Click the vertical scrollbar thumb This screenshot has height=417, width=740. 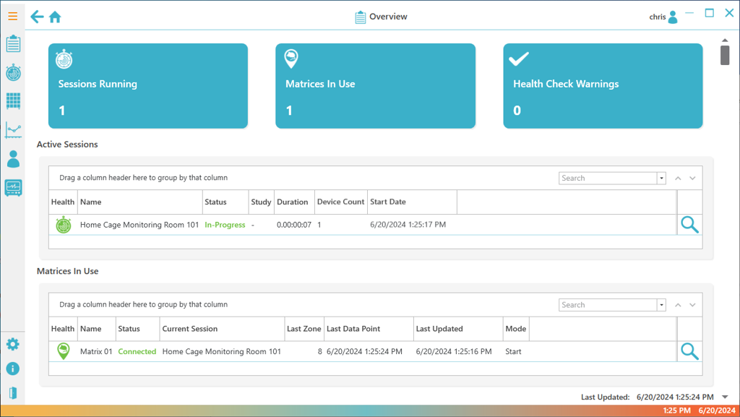click(x=725, y=55)
